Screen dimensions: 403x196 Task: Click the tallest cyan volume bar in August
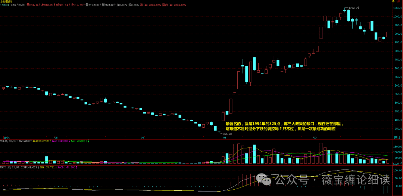pos(254,154)
